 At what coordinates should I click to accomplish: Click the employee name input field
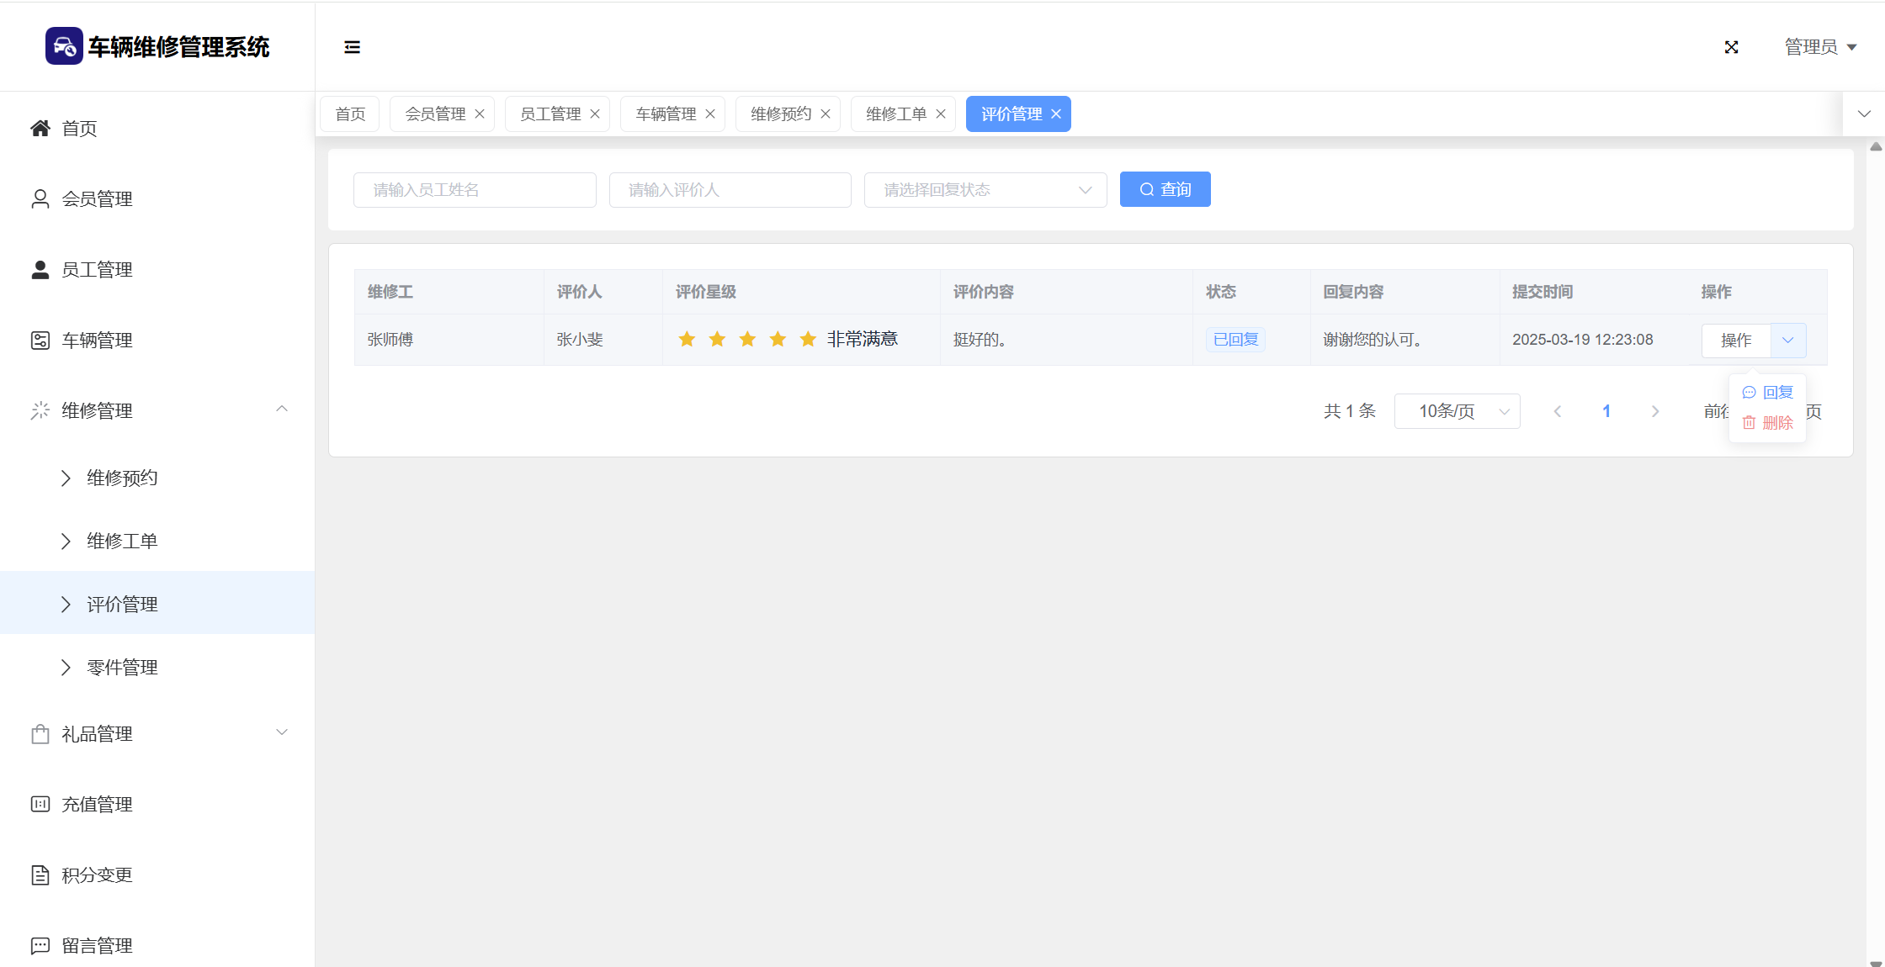(475, 190)
